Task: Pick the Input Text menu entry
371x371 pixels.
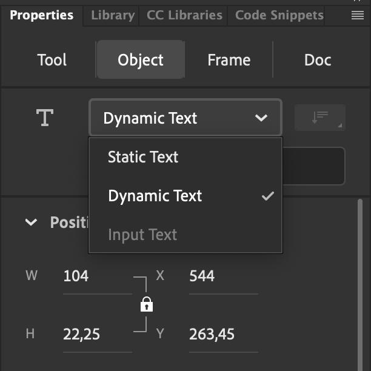Action: (142, 235)
